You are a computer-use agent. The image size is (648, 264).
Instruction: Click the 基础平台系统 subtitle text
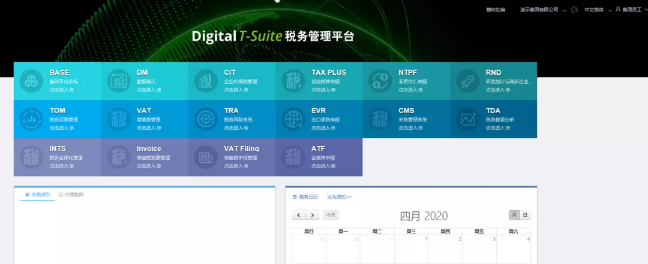(64, 81)
